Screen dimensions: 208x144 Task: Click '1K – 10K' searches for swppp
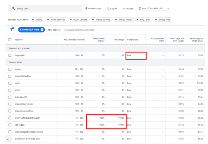tap(79, 69)
